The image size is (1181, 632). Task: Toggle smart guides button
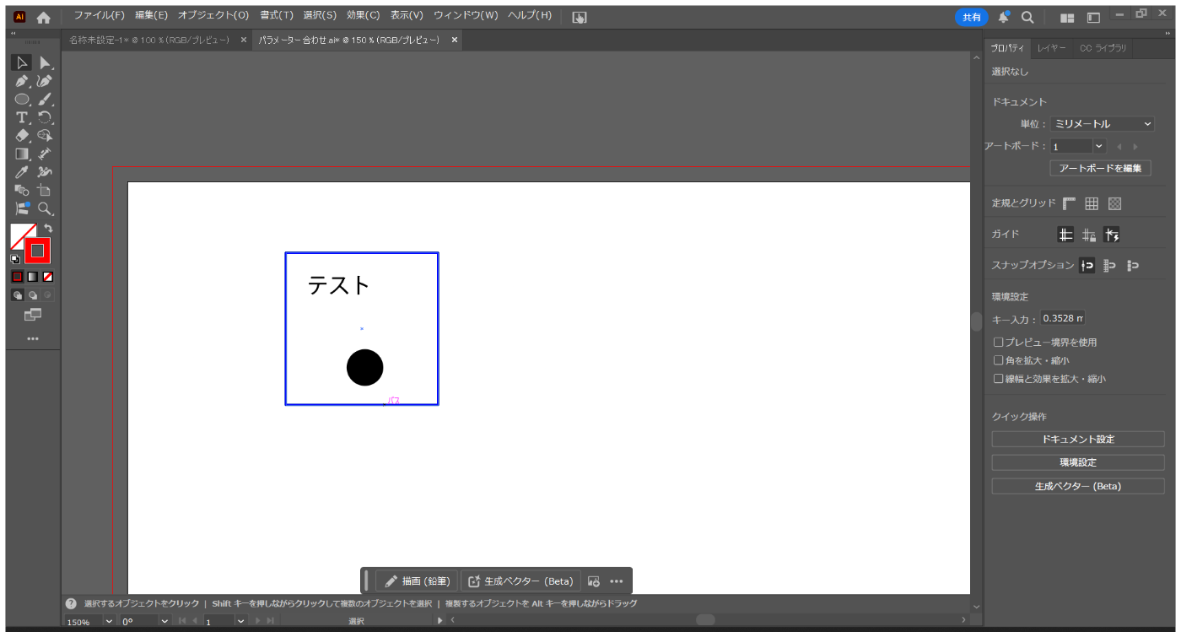(x=1112, y=235)
